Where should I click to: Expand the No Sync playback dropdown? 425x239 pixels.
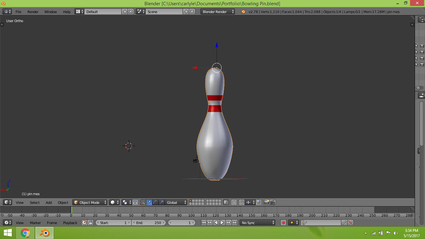(258, 223)
